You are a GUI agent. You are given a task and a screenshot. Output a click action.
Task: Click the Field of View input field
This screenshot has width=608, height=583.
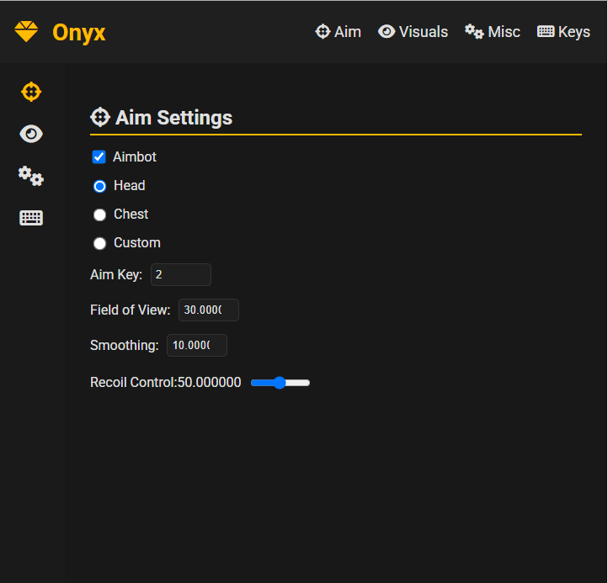(x=209, y=310)
